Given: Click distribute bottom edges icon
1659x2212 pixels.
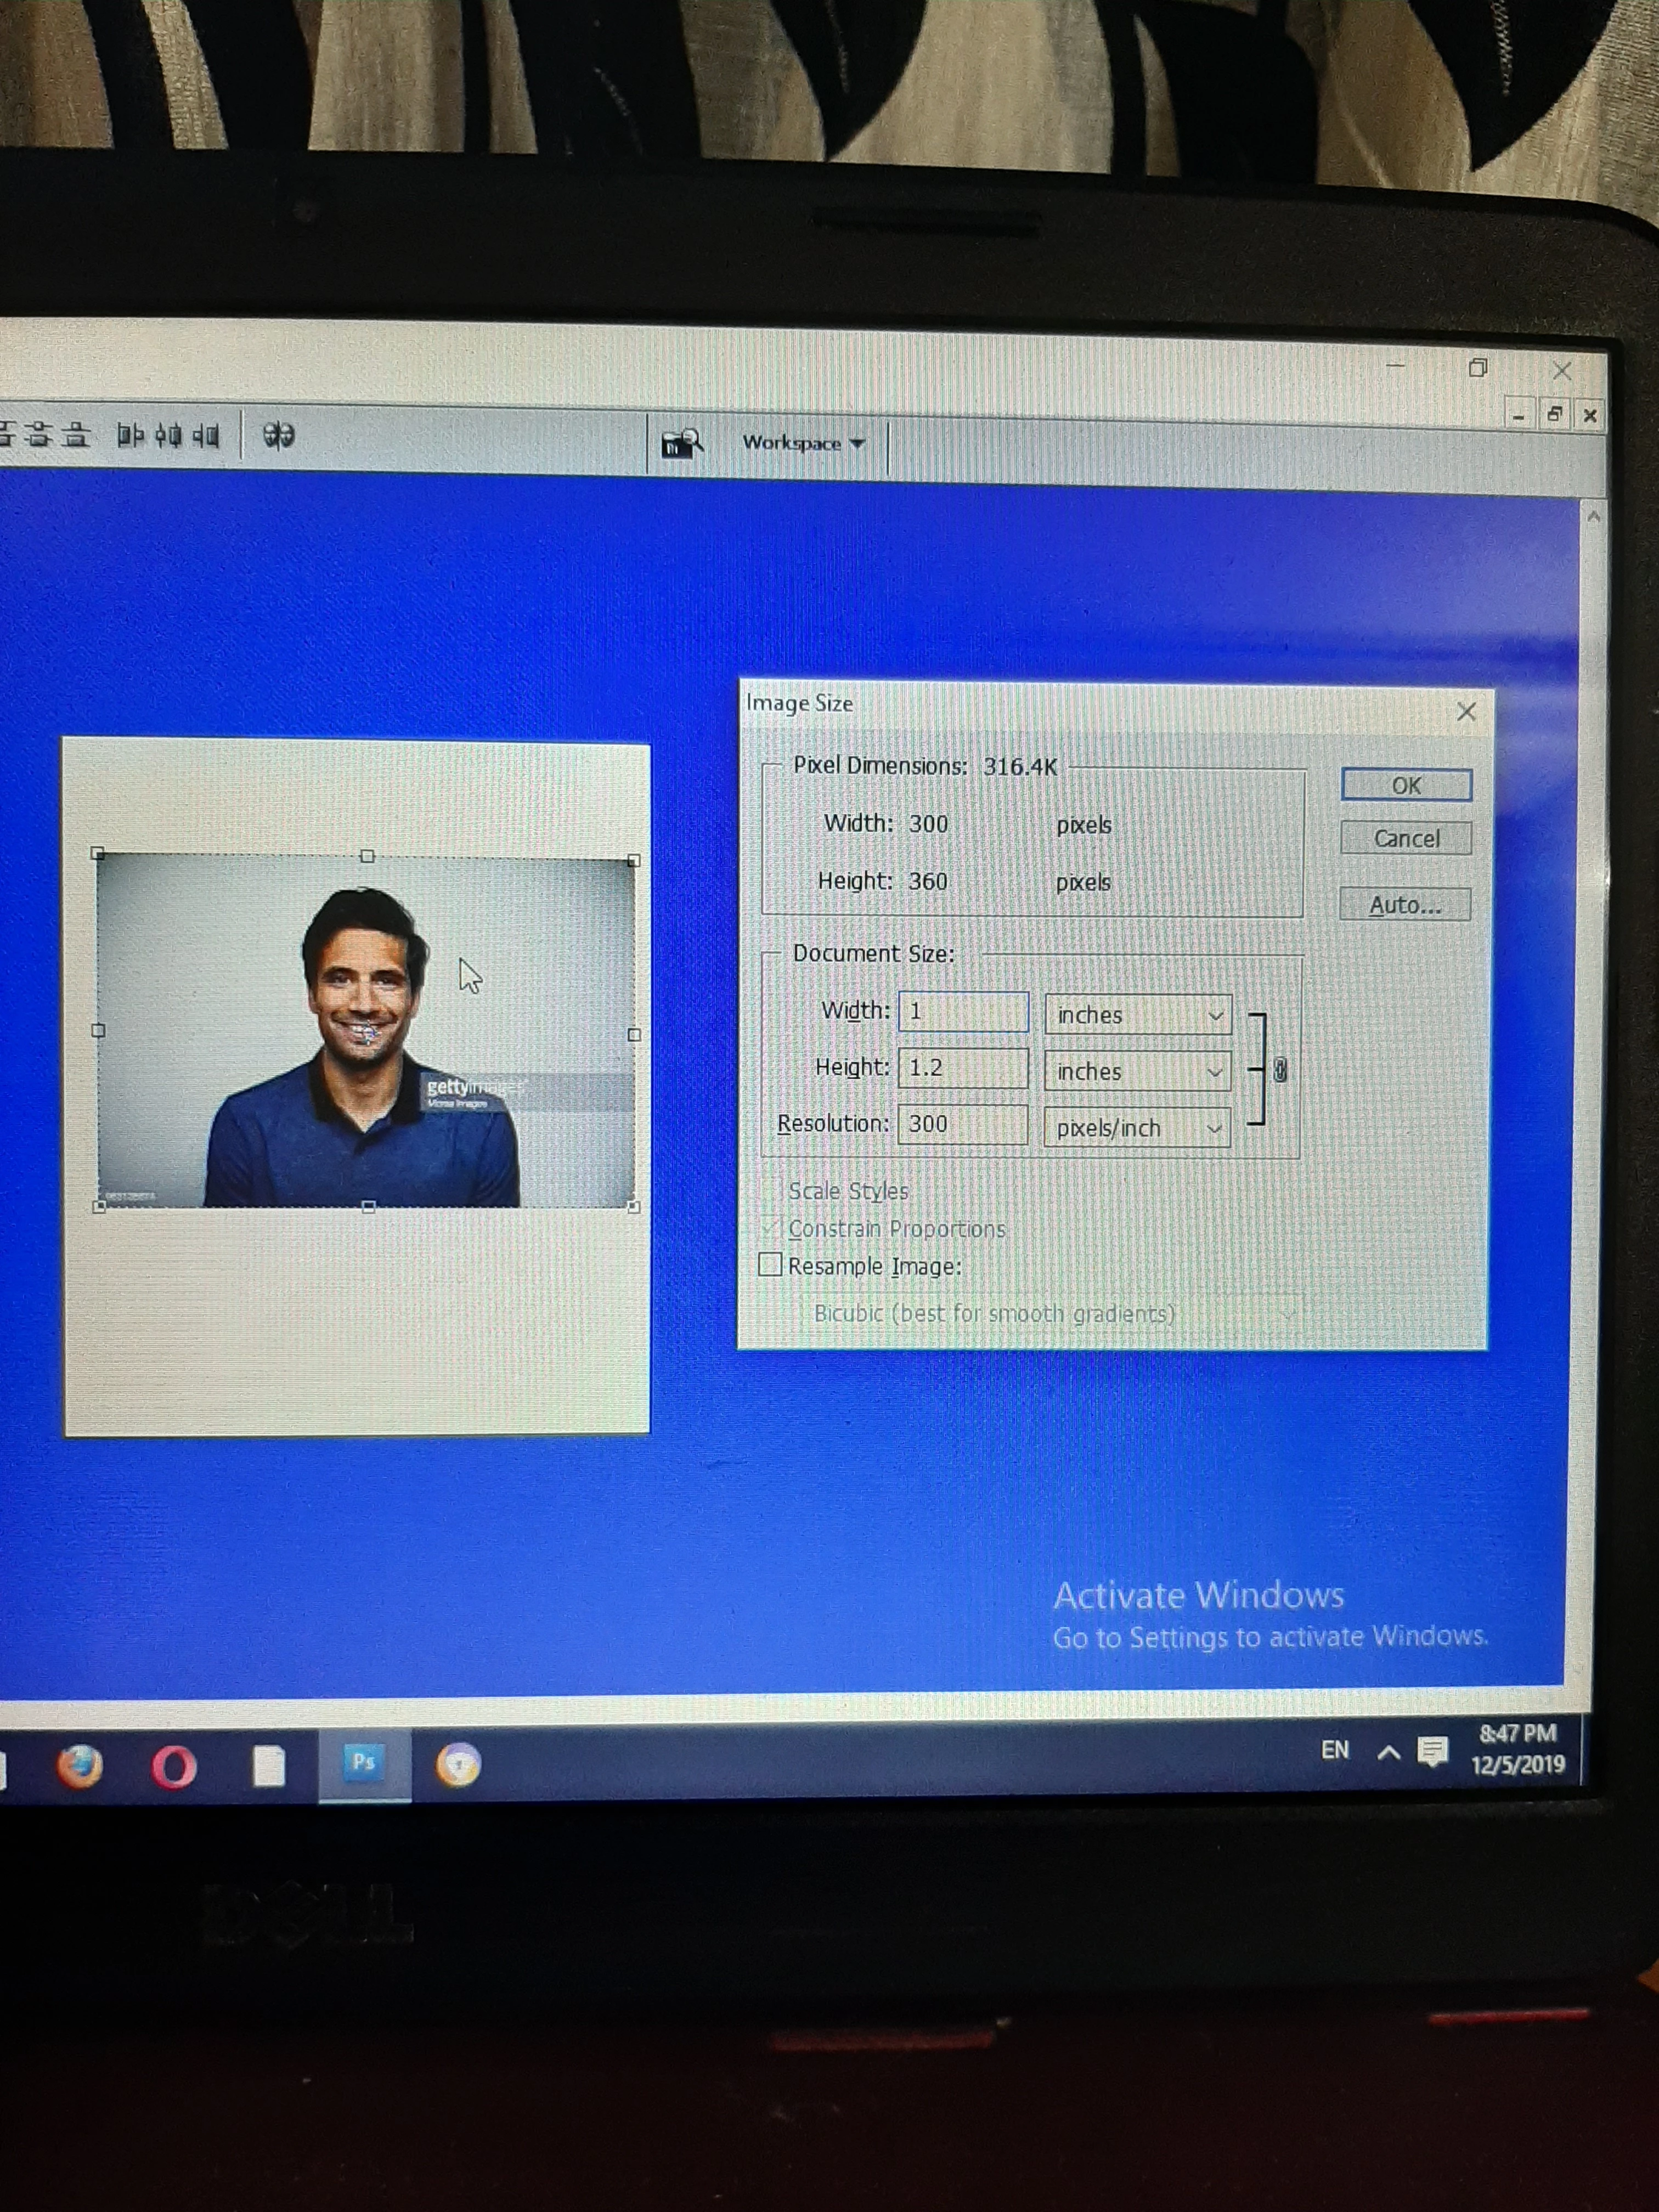Looking at the screenshot, I should (x=76, y=435).
